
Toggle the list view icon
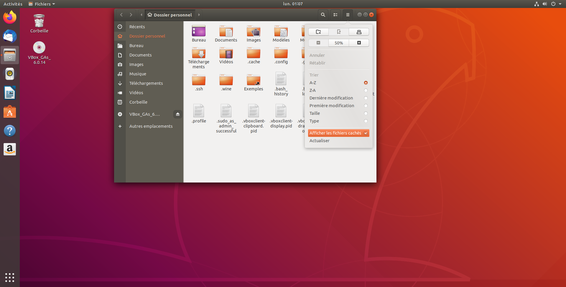pyautogui.click(x=335, y=15)
